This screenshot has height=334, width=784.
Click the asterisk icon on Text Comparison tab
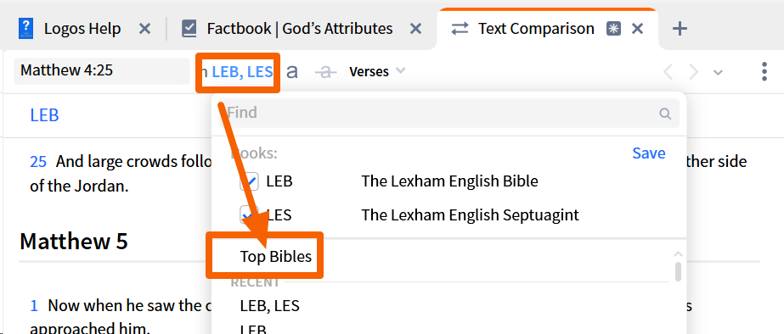click(x=613, y=29)
